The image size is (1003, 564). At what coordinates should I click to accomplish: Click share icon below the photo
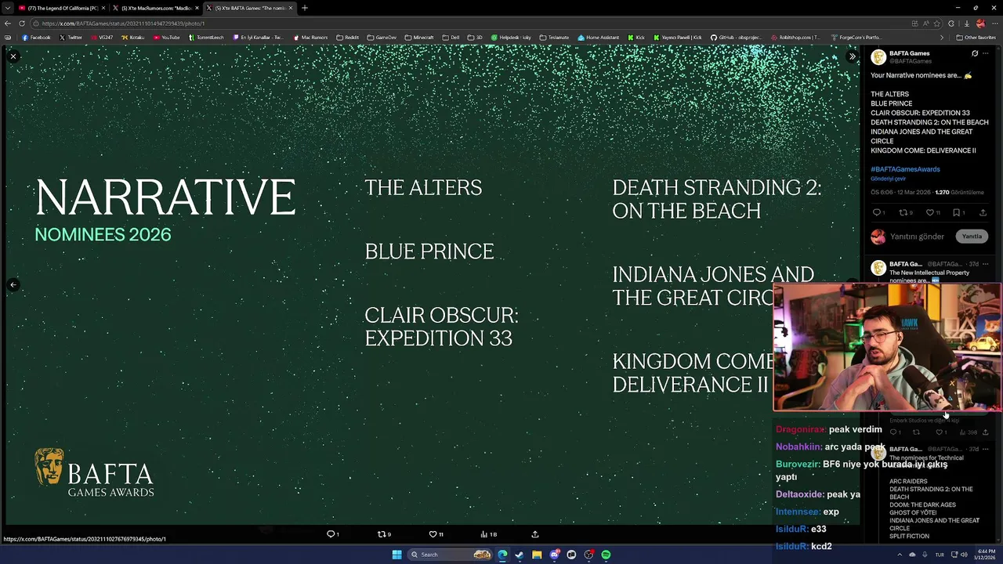535,534
